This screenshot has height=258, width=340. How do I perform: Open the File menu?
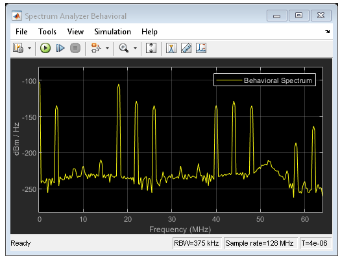pos(21,32)
